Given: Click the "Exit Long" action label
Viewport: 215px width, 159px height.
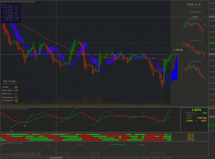Looking at the screenshot, I should (202, 118).
